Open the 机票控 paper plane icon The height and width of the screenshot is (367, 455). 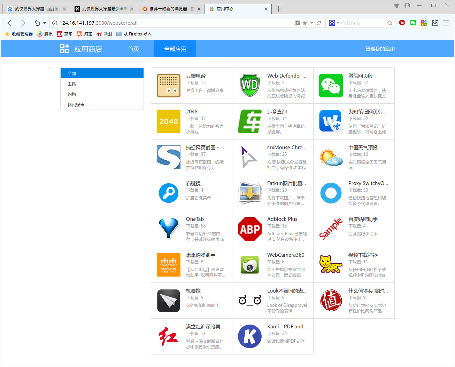pyautogui.click(x=169, y=301)
